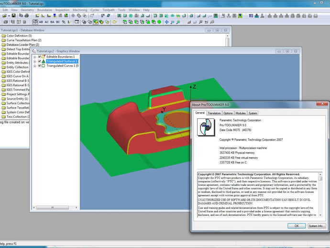The width and height of the screenshot is (330, 248).
Task: Switch to the Options tab
Action: tap(228, 113)
